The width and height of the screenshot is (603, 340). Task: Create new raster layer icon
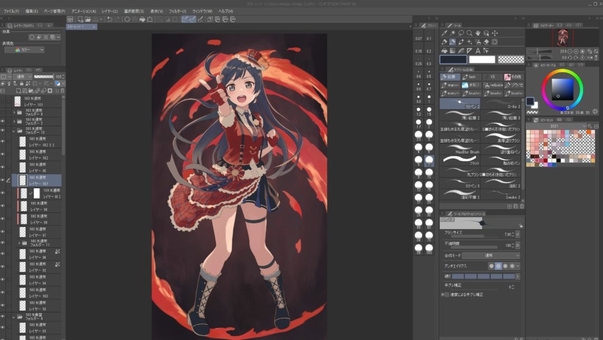click(x=18, y=91)
